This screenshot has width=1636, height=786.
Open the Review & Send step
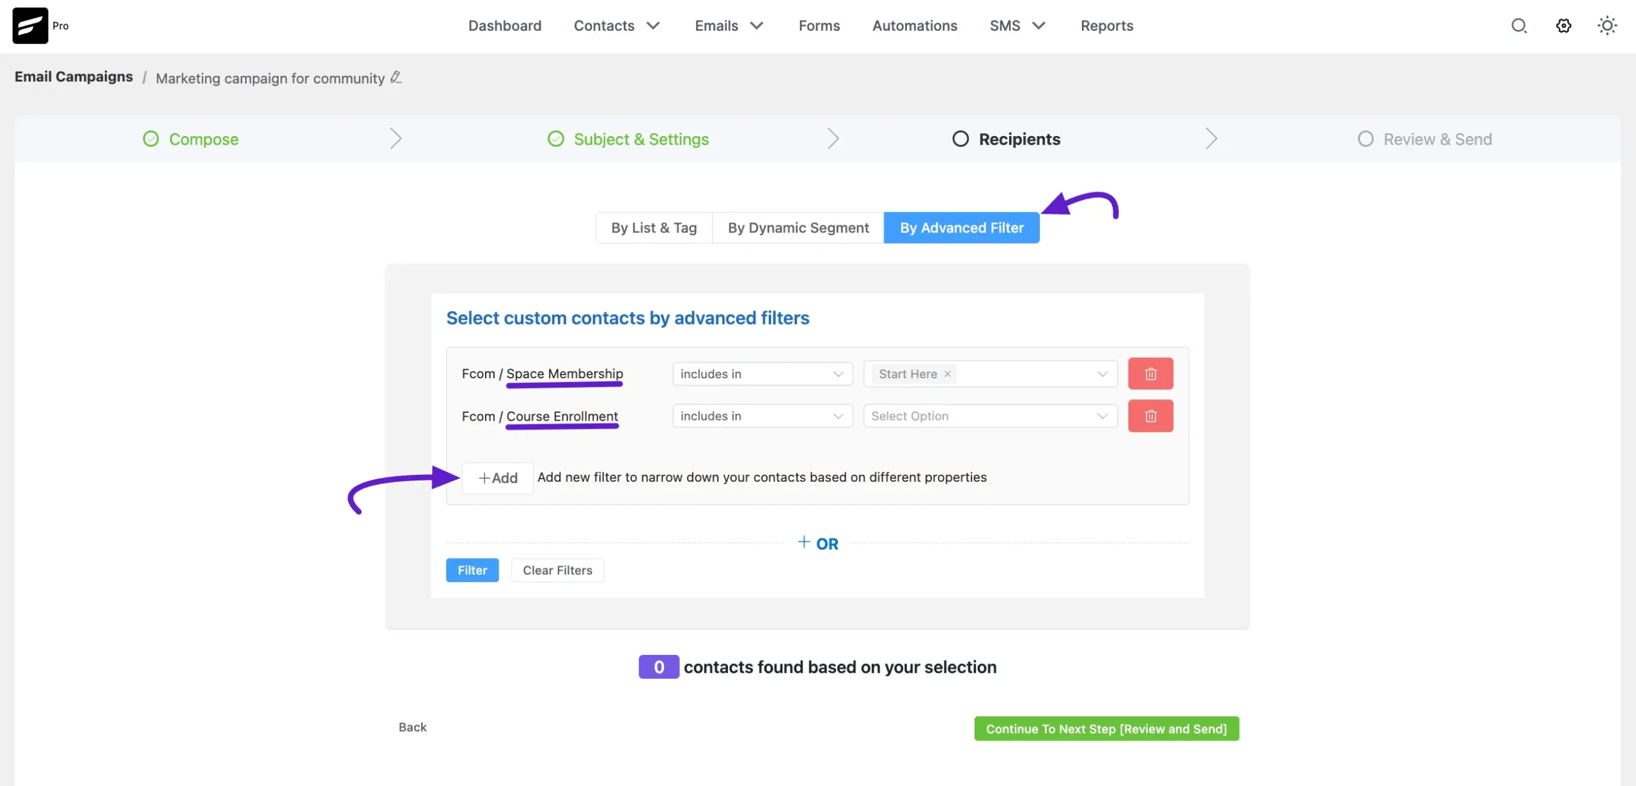pyautogui.click(x=1437, y=139)
